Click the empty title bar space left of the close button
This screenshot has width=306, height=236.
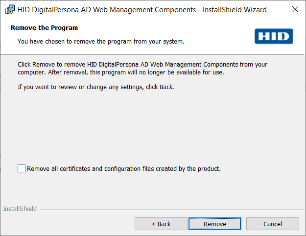(x=276, y=9)
